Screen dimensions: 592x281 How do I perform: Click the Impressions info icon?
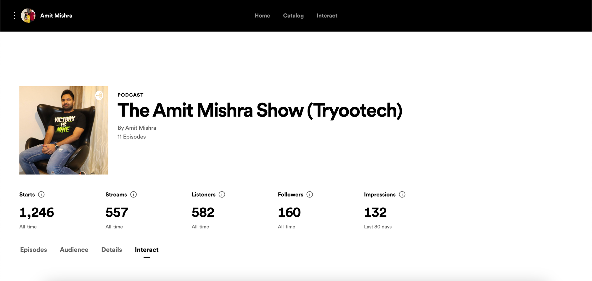point(402,195)
